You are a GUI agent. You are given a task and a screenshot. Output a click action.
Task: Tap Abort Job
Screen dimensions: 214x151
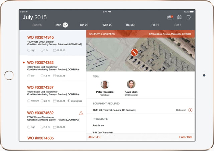pyautogui.click(x=95, y=137)
